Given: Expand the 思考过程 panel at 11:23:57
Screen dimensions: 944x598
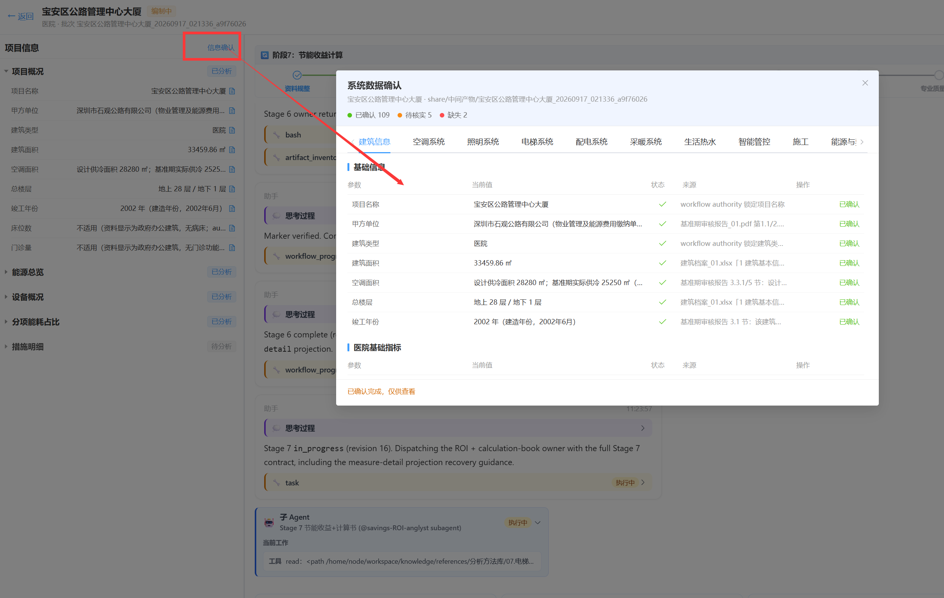Looking at the screenshot, I should pyautogui.click(x=458, y=428).
